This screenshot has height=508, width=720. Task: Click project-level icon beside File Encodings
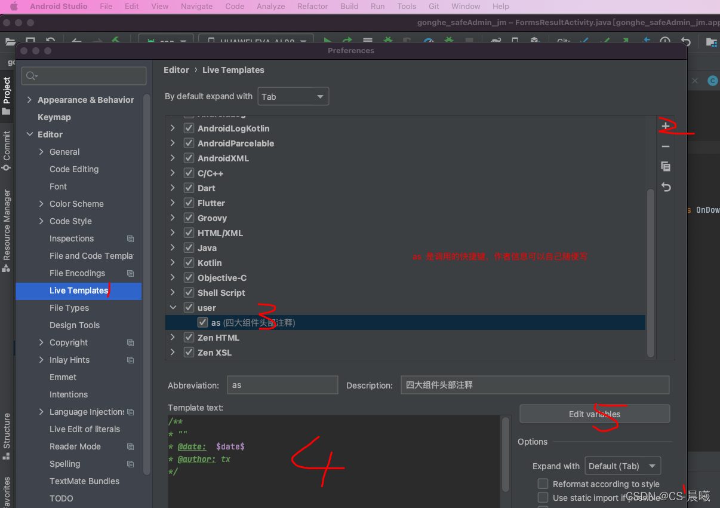click(130, 273)
